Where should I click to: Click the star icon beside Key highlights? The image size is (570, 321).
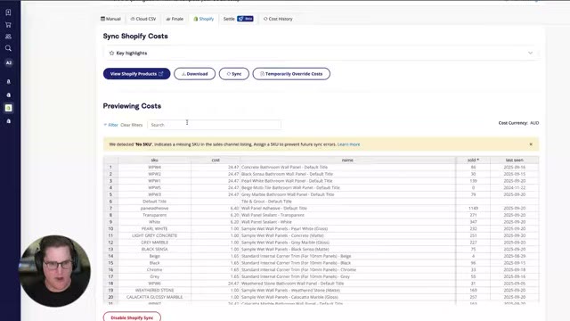[x=111, y=53]
